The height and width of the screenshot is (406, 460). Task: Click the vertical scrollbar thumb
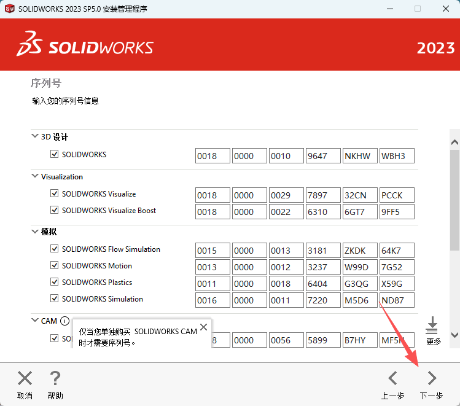[454, 200]
